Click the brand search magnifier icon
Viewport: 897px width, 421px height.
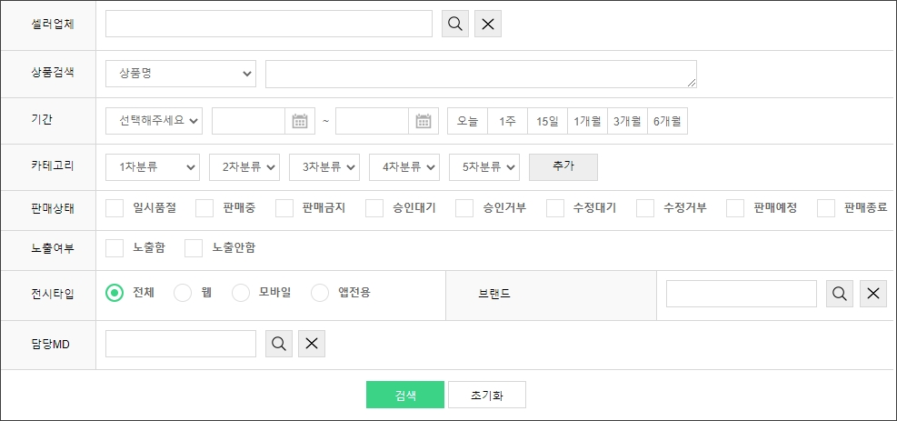(x=840, y=294)
